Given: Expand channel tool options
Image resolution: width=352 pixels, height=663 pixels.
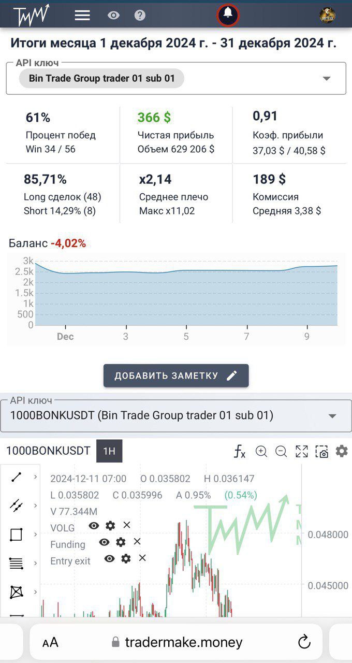Looking at the screenshot, I should [x=35, y=506].
